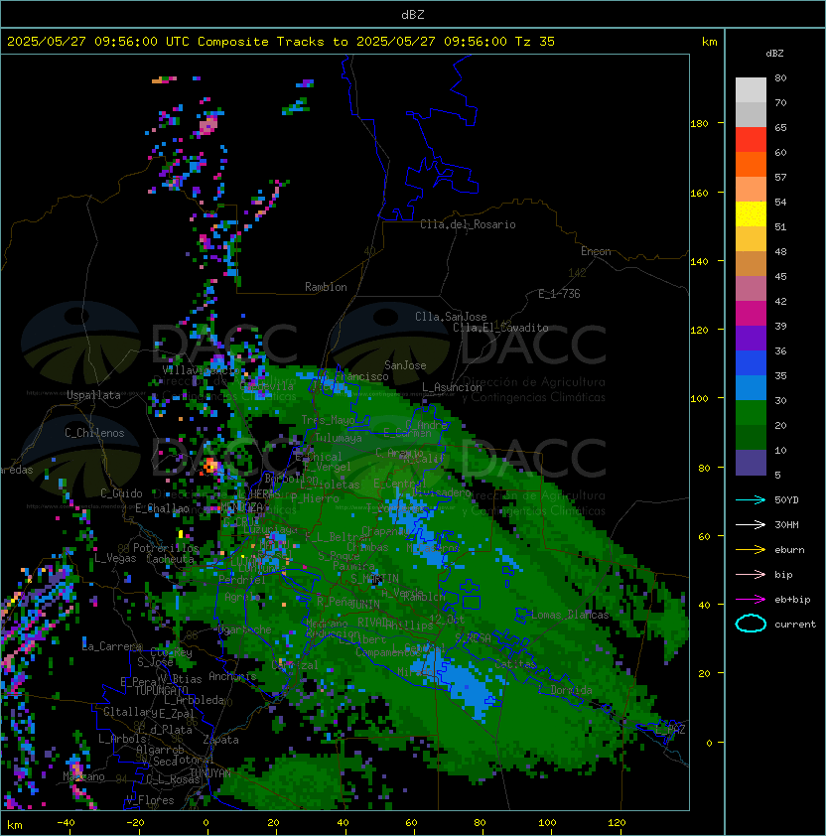Click the 'La_Carrera' map label
The width and height of the screenshot is (826, 836).
click(112, 646)
